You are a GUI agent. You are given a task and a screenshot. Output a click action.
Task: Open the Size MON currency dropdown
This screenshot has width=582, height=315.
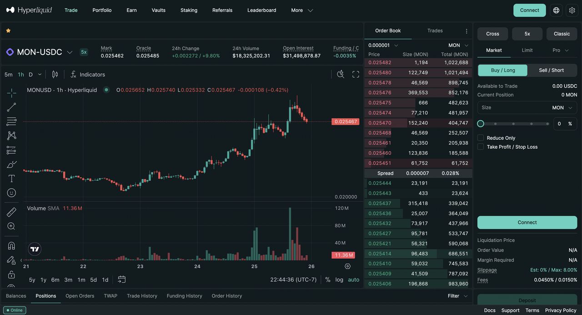click(x=562, y=108)
